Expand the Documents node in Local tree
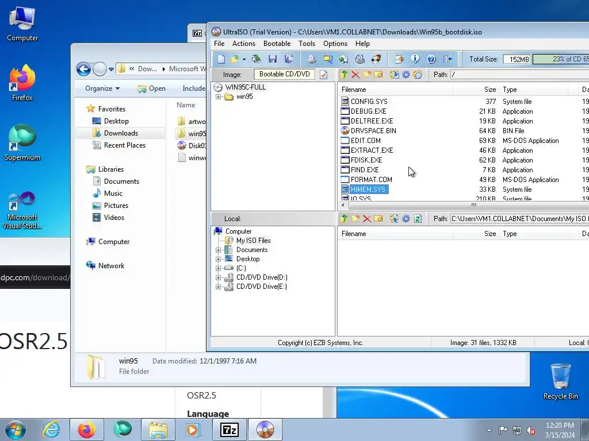This screenshot has height=441, width=589. (218, 250)
